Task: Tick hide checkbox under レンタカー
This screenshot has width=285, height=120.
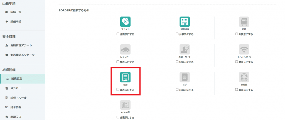Action: 118,62
